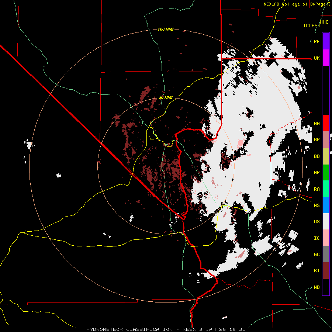Click the HYDROMETEOR CLASSIFICATION title text
Image resolution: width=332 pixels, height=332 pixels.
(x=129, y=329)
